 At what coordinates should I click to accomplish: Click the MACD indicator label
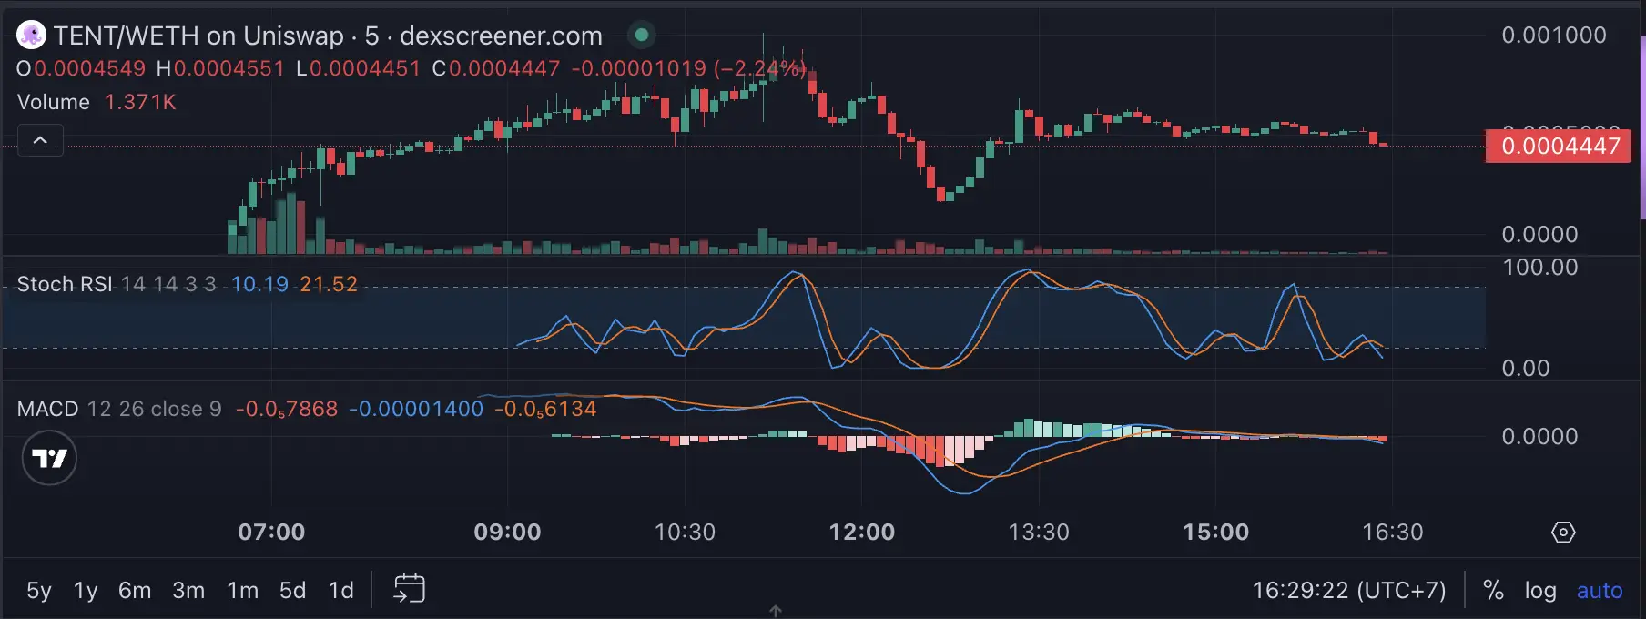47,409
